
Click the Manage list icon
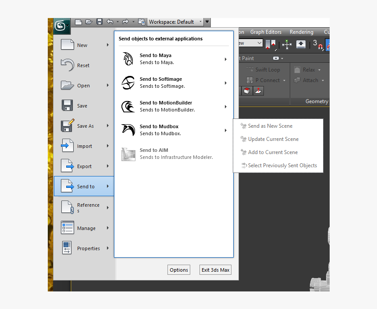pos(68,227)
